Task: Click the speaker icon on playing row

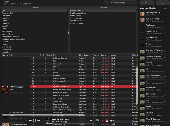Action: point(35,87)
